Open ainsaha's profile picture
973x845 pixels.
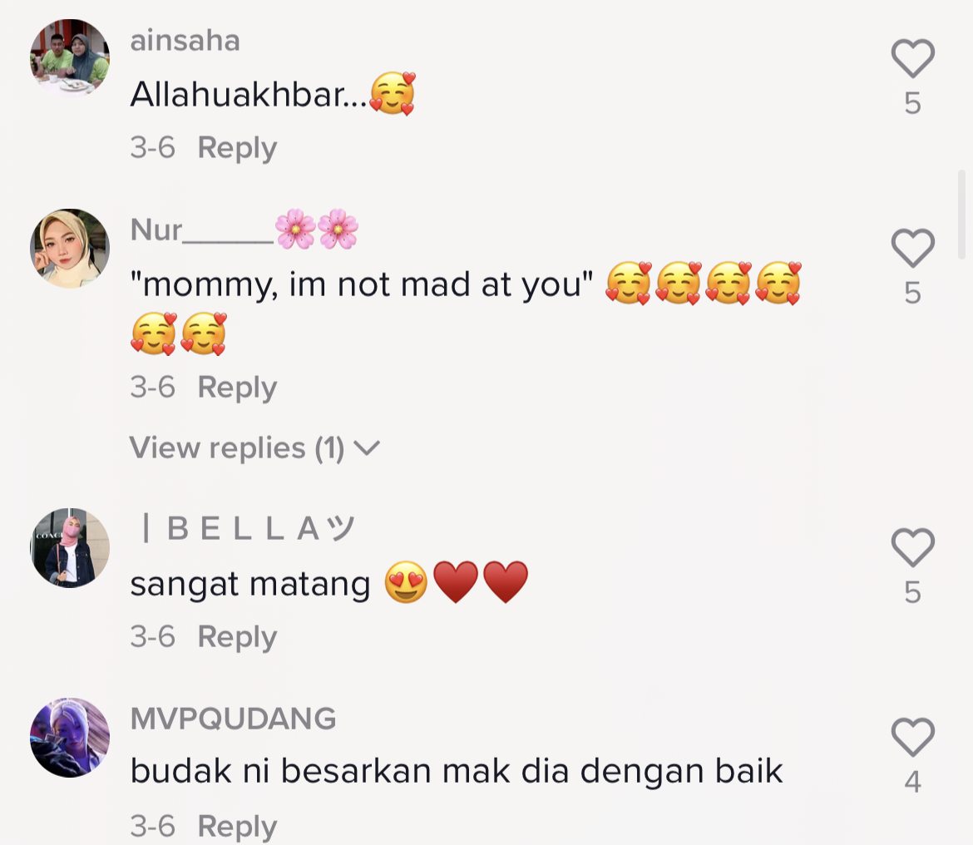tap(70, 58)
